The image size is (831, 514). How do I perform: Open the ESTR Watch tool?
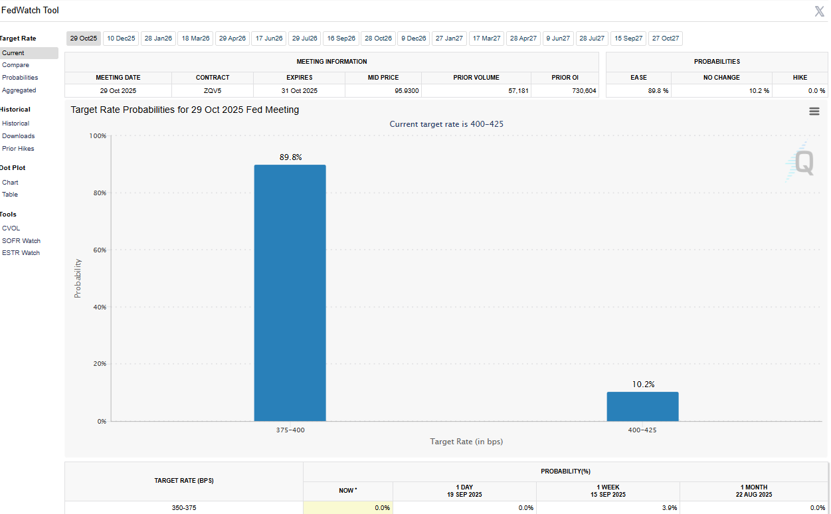(x=21, y=253)
